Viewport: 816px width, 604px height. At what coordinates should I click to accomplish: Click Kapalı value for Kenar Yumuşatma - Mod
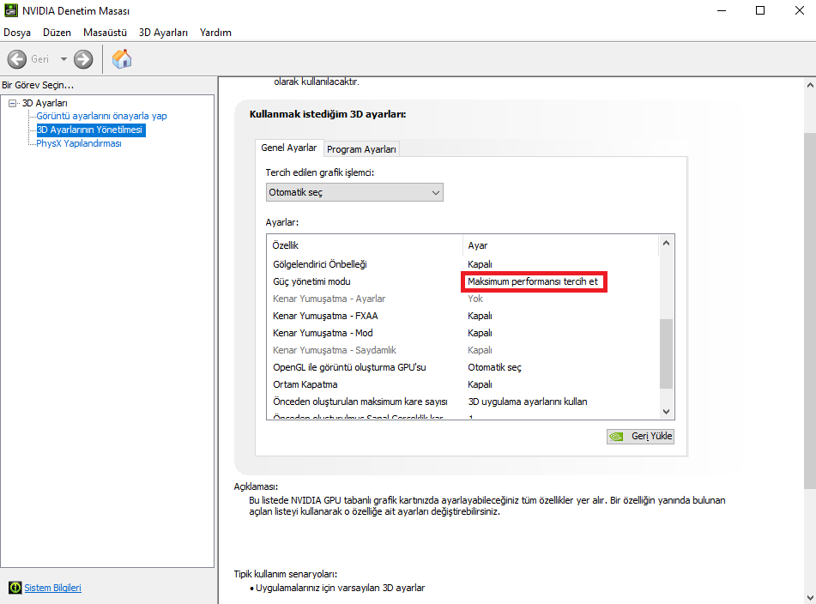(x=480, y=333)
